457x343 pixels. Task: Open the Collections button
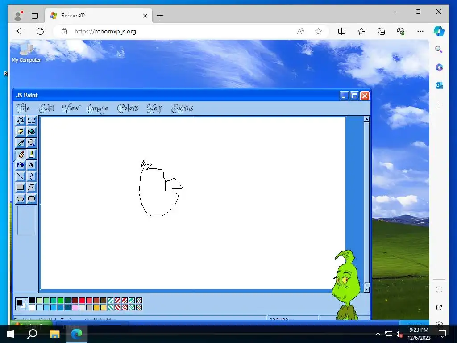381,31
